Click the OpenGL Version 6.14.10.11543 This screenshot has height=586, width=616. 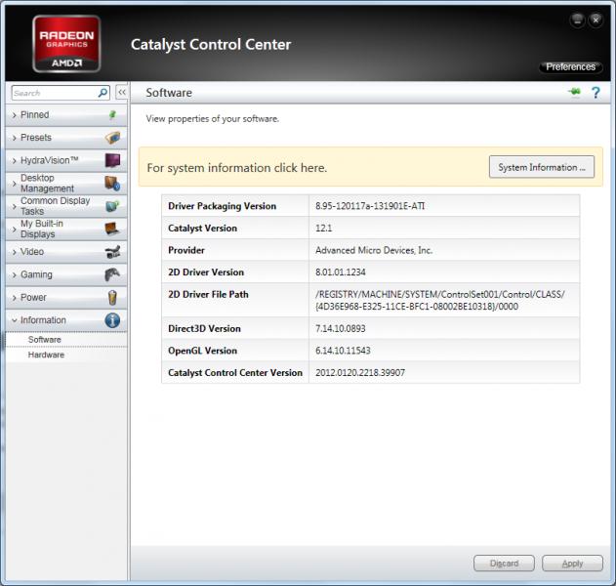pyautogui.click(x=343, y=351)
